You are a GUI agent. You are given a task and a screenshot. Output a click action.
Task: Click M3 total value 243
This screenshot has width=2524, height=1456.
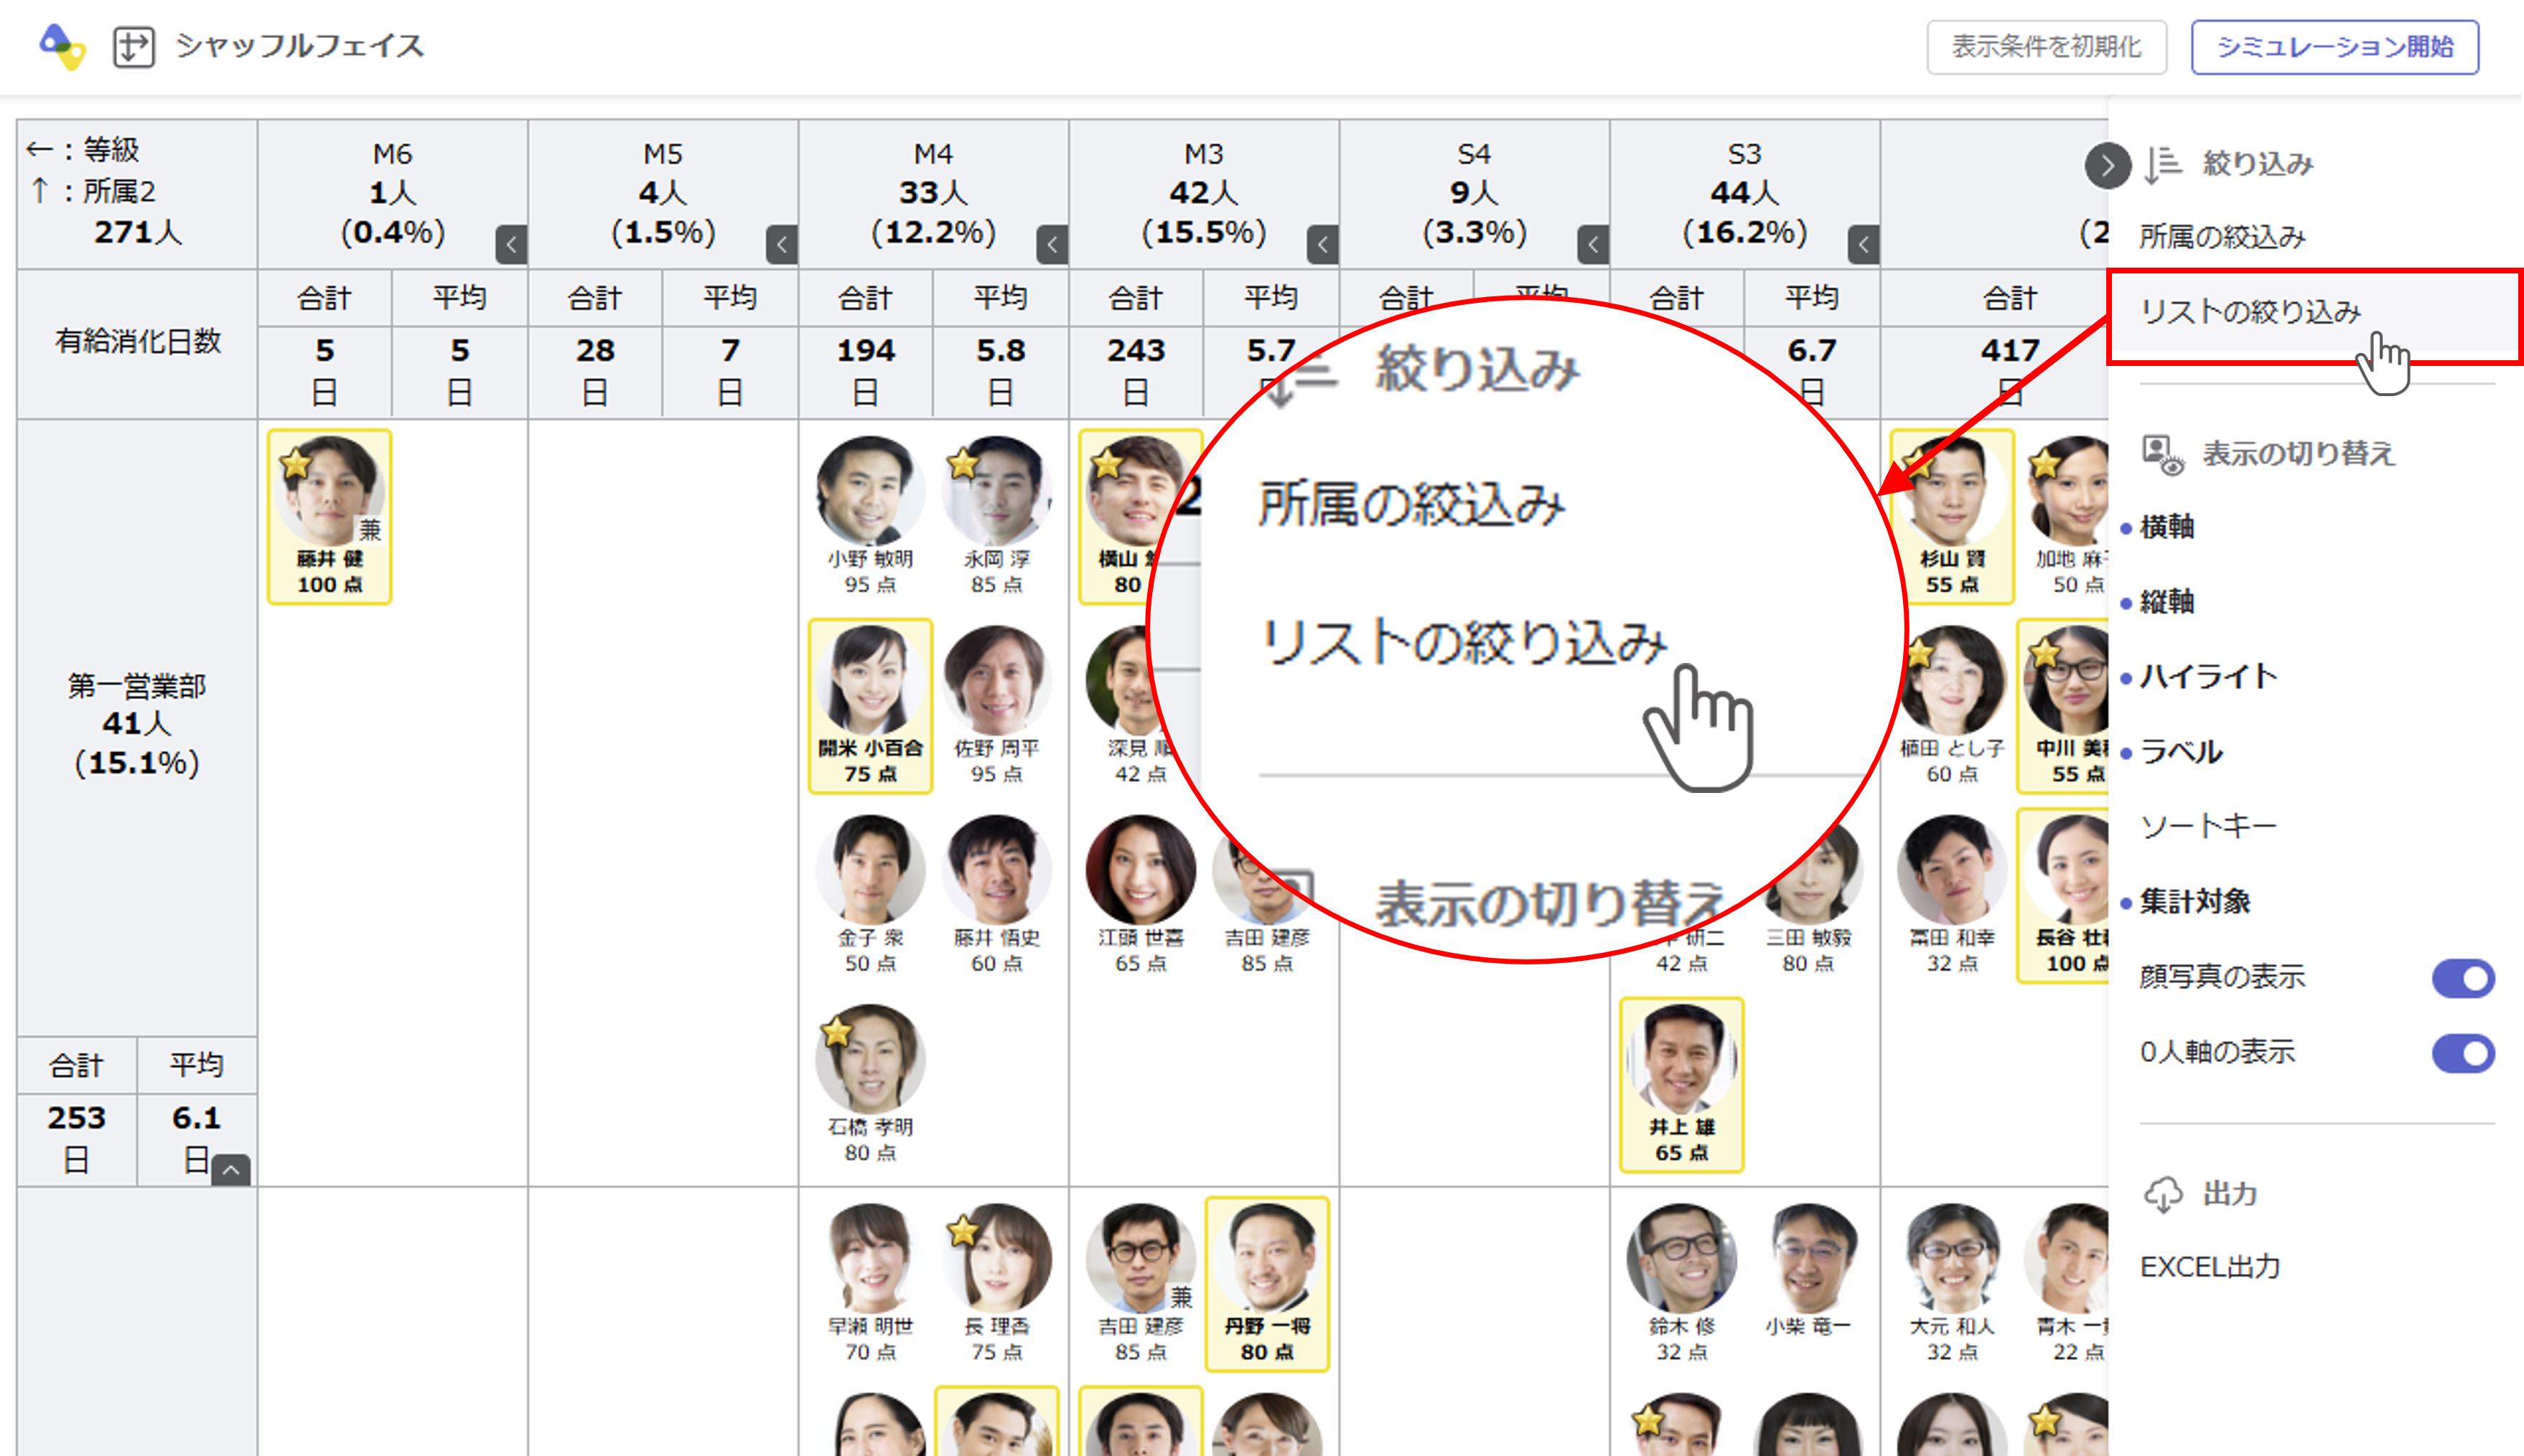click(1136, 350)
